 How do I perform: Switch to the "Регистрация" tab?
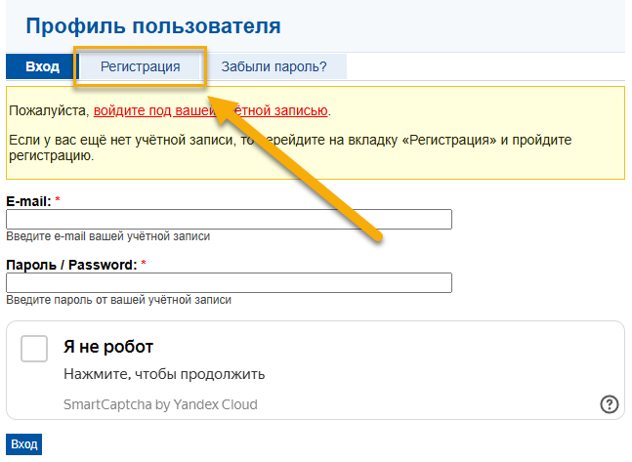tap(142, 66)
